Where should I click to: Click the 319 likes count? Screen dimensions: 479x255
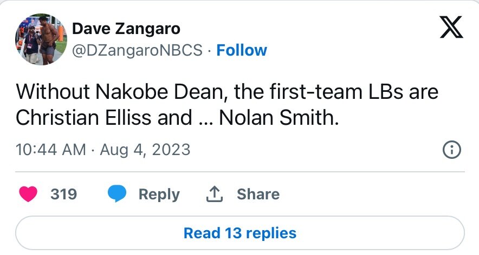point(63,194)
